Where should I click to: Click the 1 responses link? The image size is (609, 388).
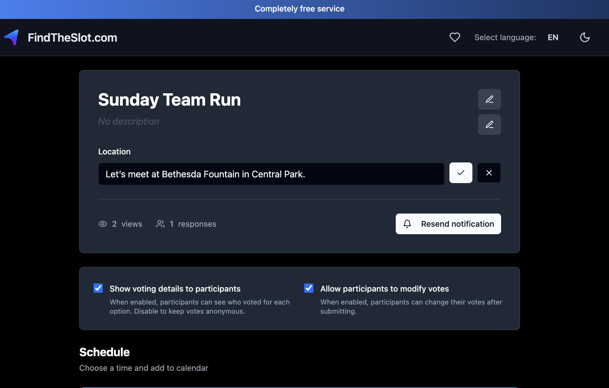193,224
